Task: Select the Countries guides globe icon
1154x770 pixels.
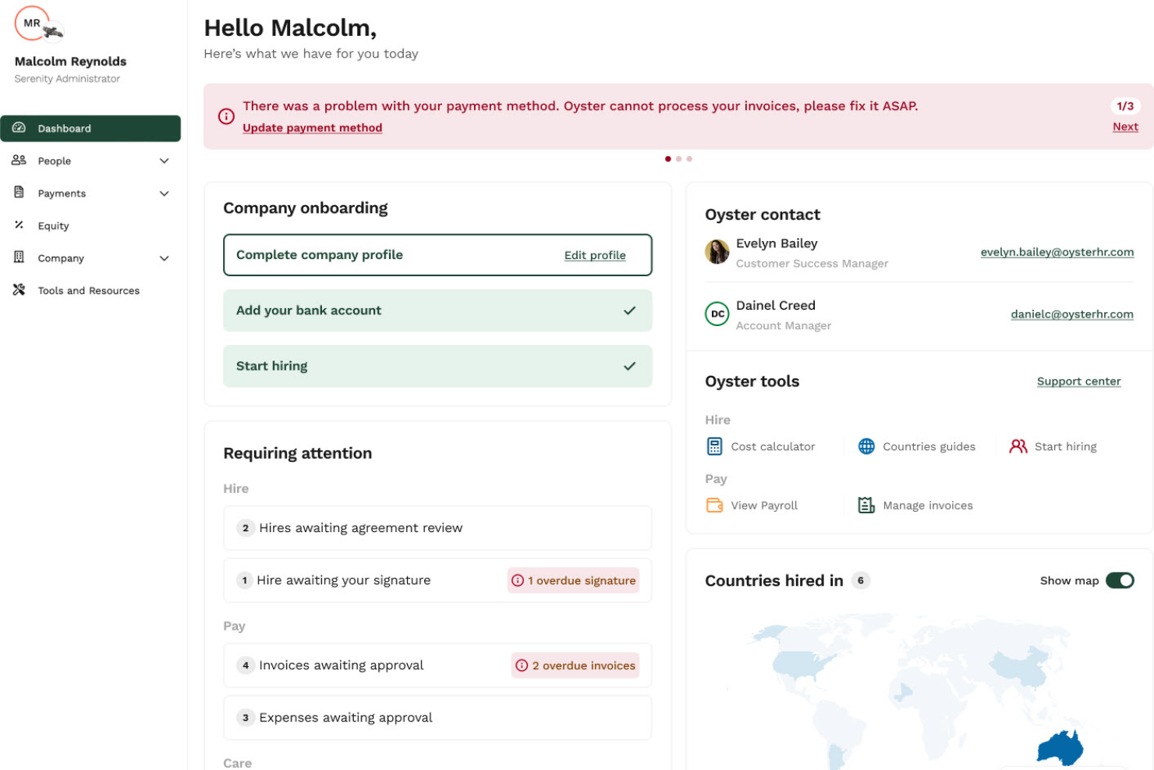Action: pos(866,445)
